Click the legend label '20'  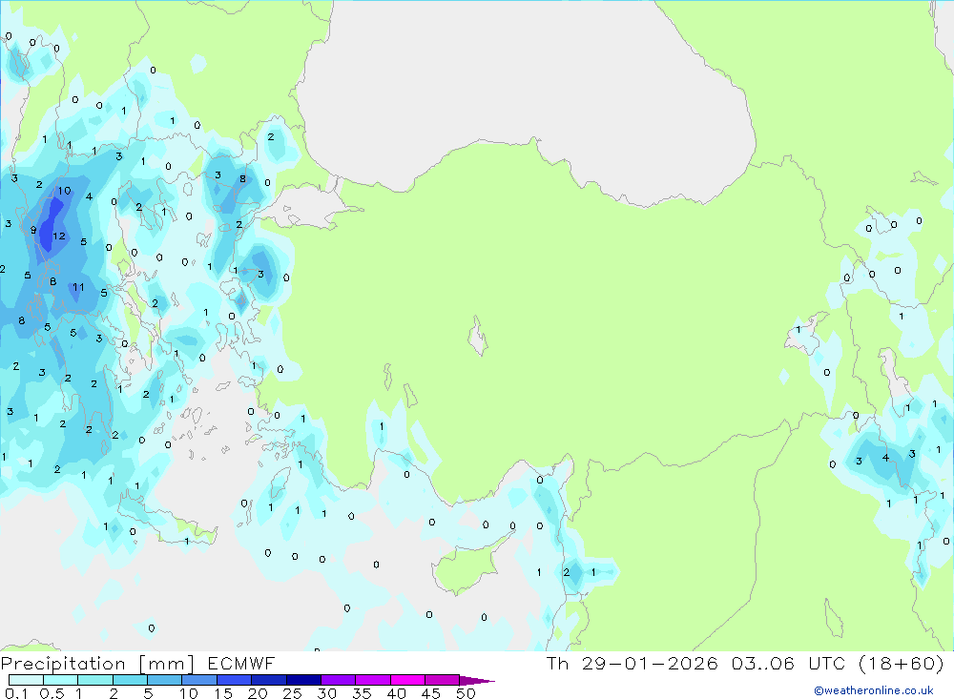point(258,693)
